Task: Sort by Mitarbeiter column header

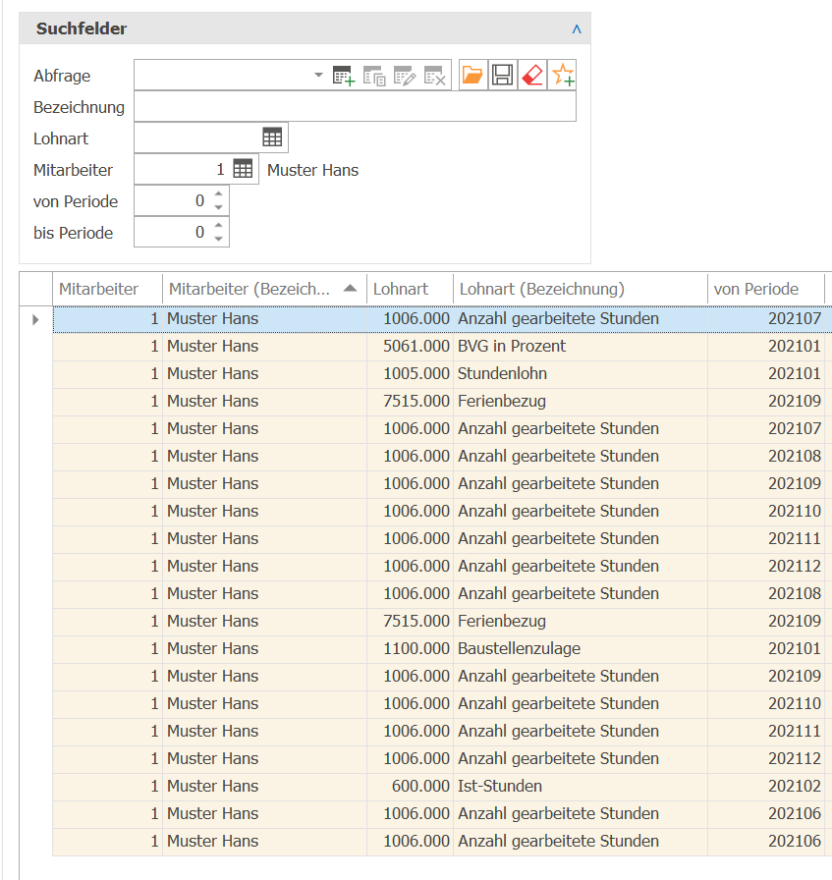Action: click(x=107, y=289)
